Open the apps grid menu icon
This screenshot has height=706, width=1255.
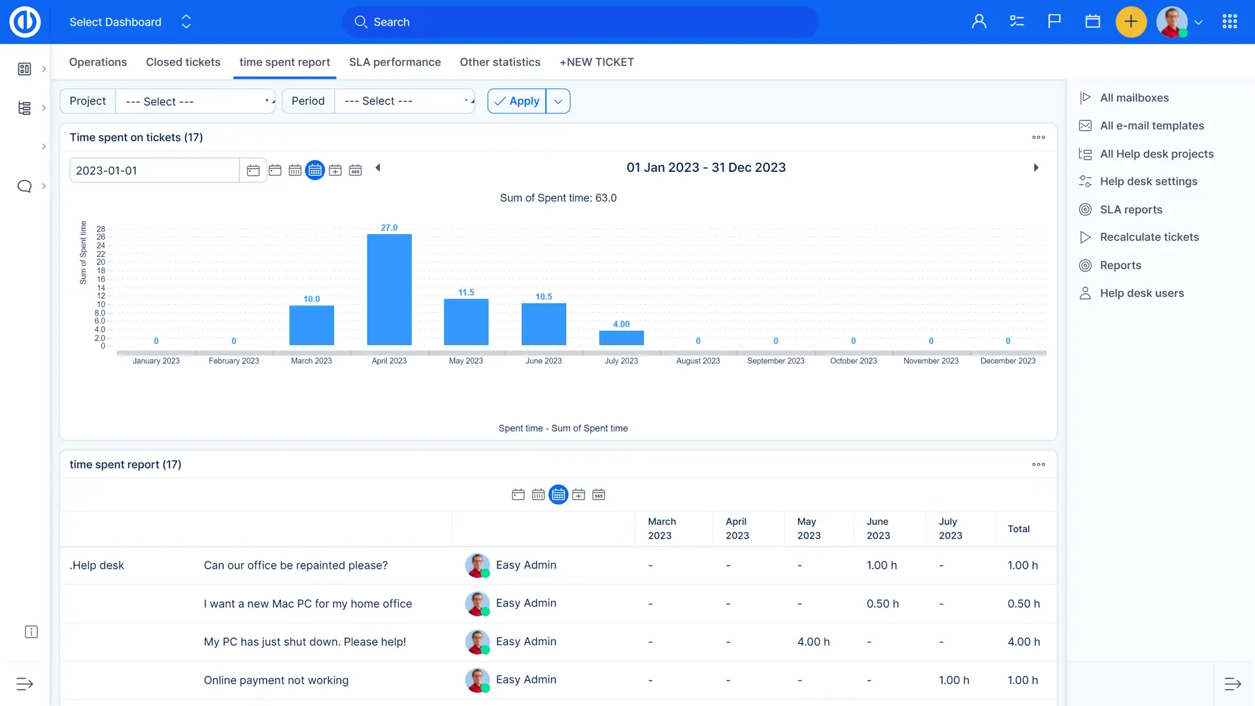click(1230, 22)
